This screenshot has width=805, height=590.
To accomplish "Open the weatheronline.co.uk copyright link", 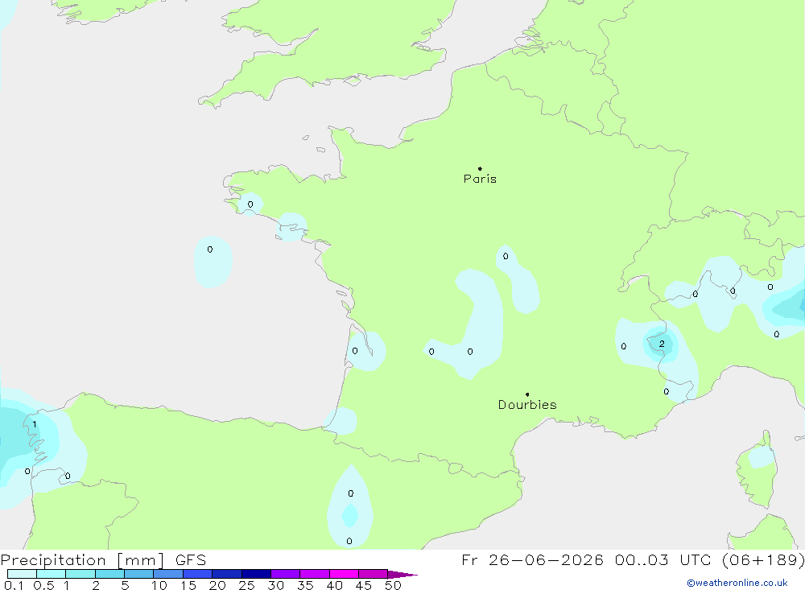I will pos(737,583).
